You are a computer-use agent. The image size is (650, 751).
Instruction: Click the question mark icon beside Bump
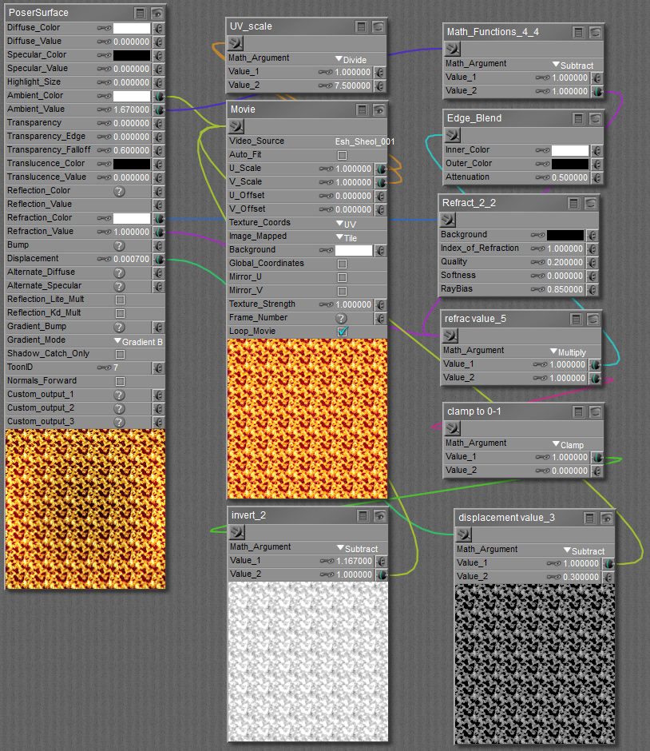[x=119, y=245]
